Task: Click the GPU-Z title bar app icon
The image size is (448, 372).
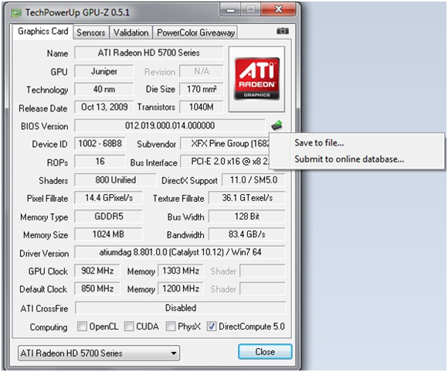Action: (16, 12)
